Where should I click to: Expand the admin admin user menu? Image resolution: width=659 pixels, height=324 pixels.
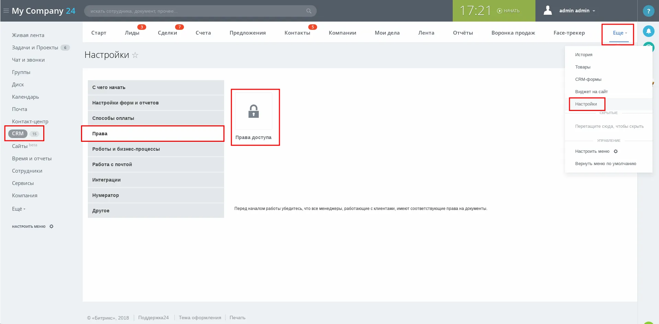pos(577,11)
